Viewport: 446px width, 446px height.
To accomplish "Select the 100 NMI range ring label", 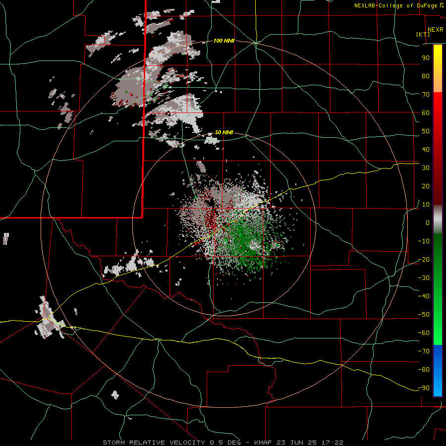I will [224, 41].
